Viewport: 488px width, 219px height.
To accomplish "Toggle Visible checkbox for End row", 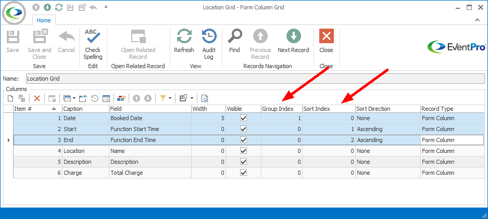I will [243, 140].
